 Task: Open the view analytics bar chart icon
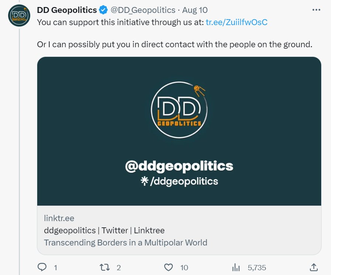236,267
